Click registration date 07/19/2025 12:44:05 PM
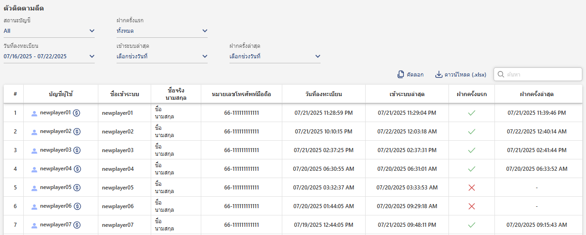 point(324,225)
